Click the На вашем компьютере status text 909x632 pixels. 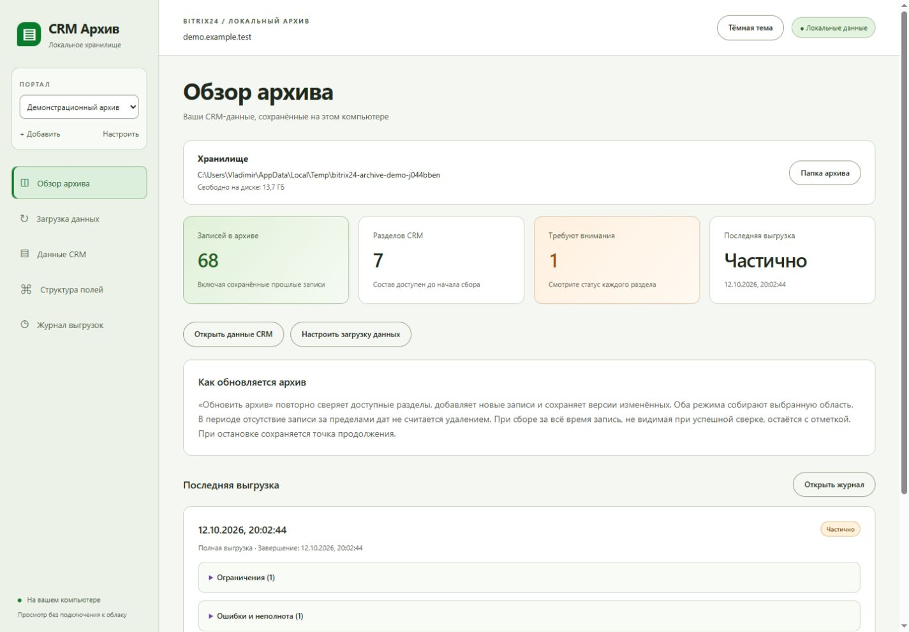point(64,600)
